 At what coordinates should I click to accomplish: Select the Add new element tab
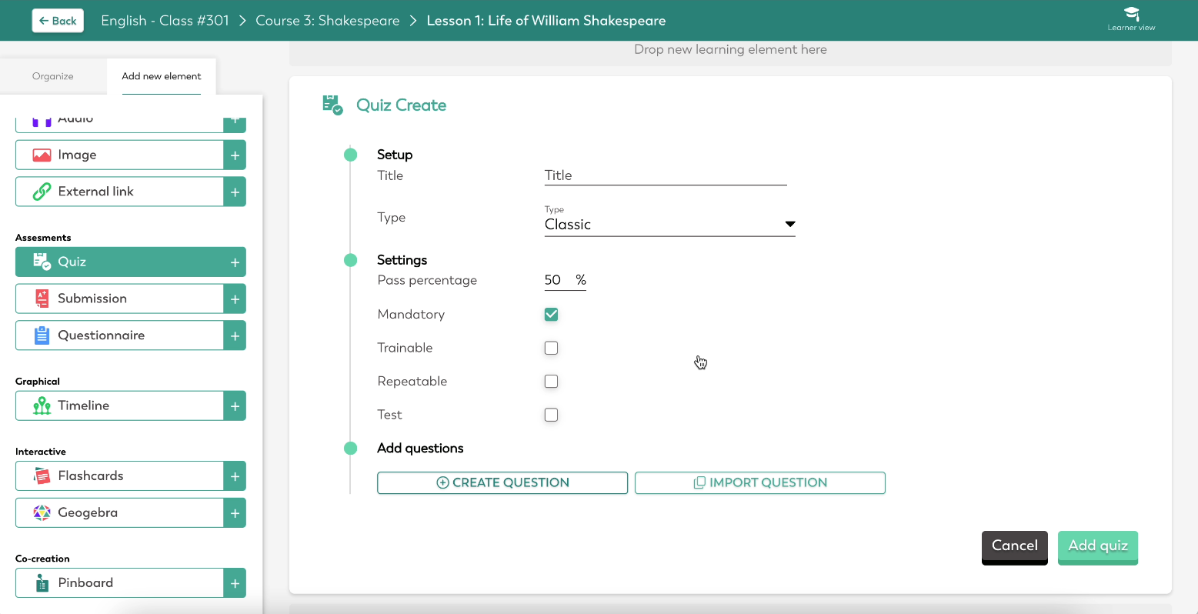coord(161,75)
